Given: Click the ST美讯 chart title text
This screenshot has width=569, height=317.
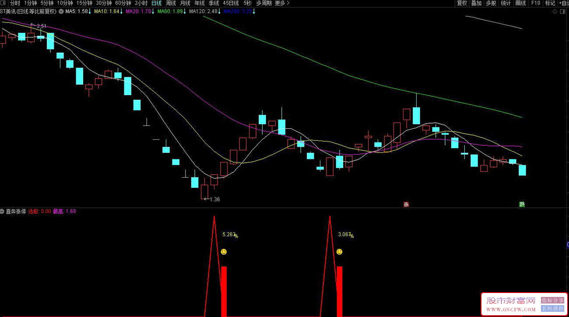Looking at the screenshot, I should (28, 12).
